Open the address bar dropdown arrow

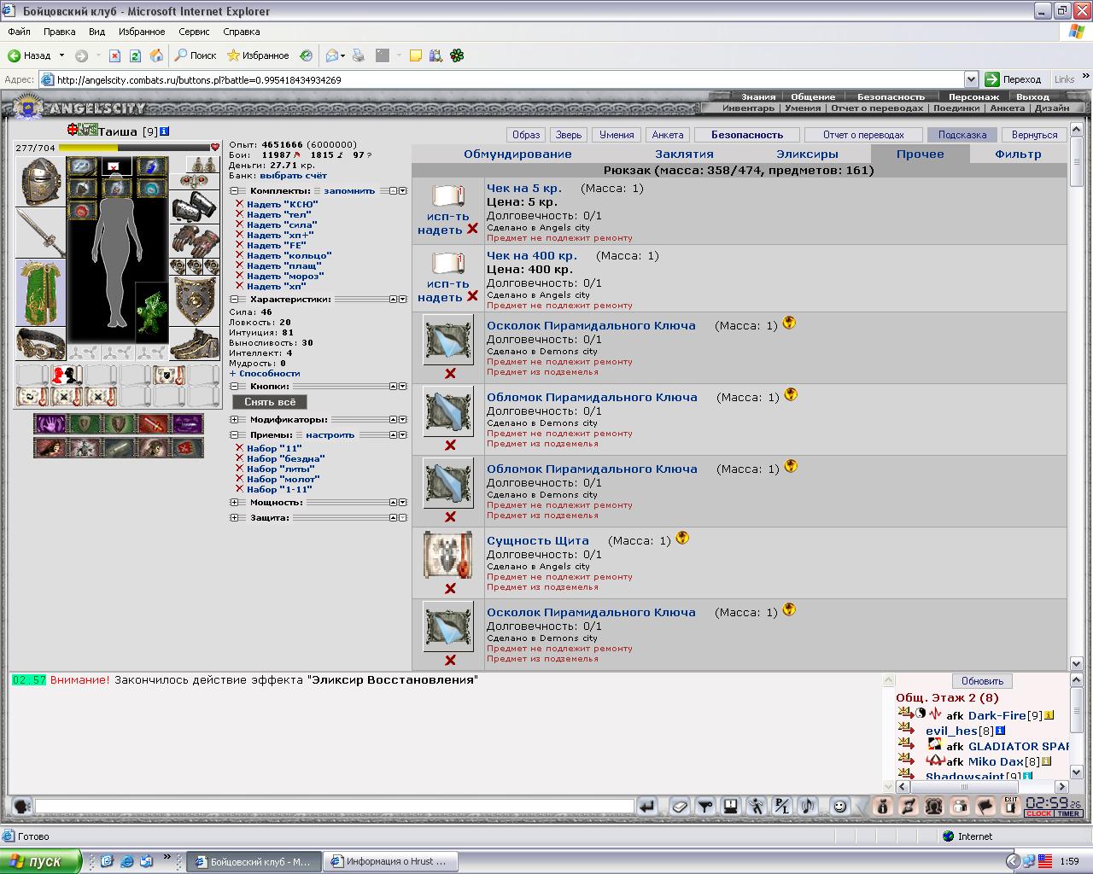tap(971, 79)
